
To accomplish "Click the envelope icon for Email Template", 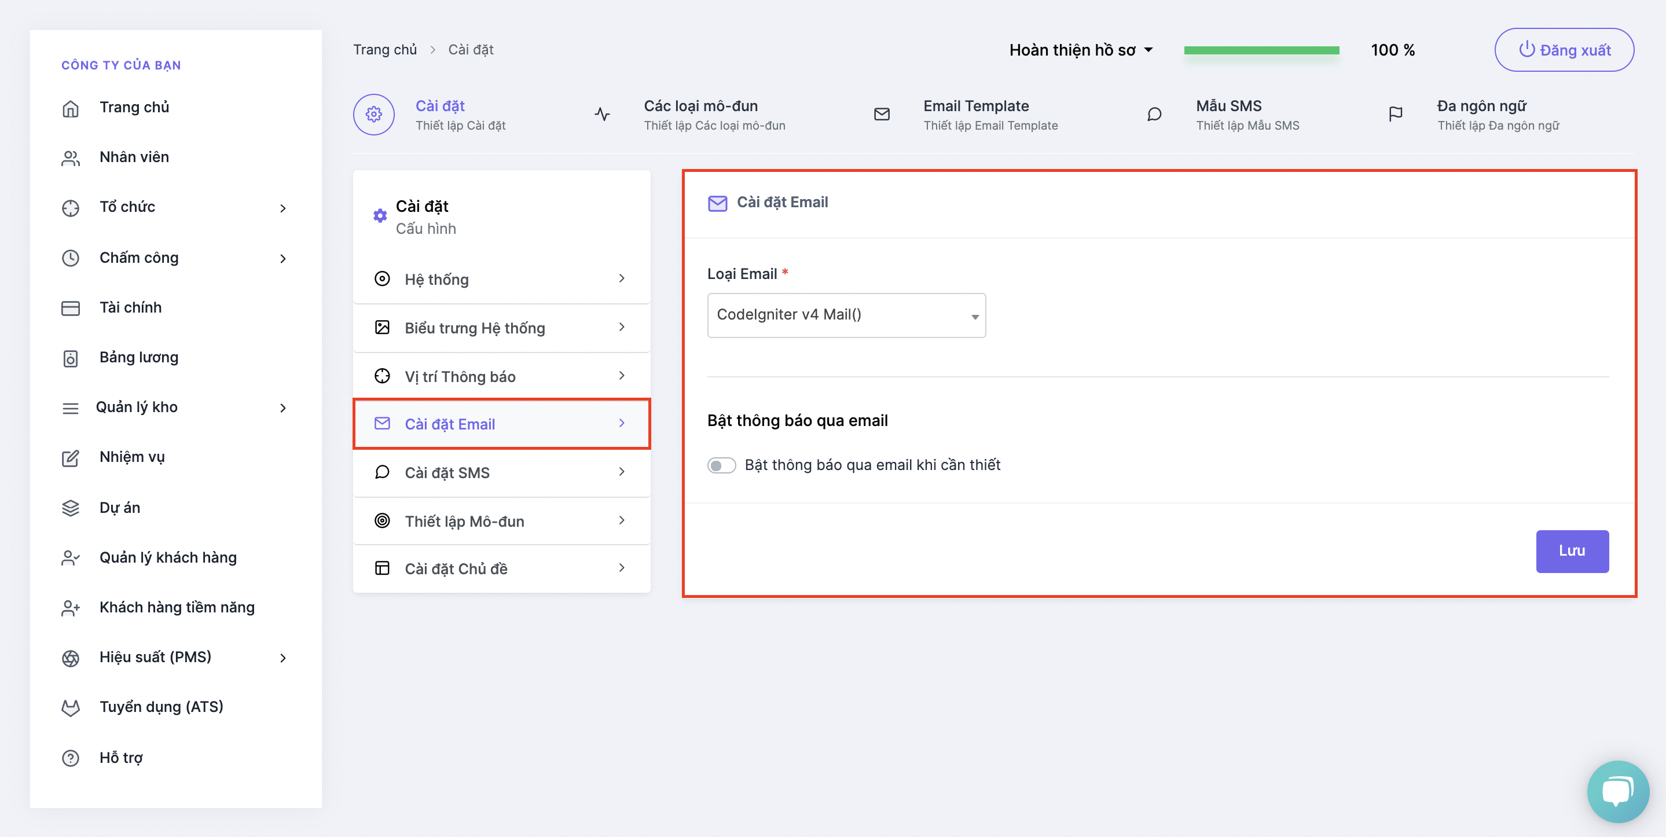I will [x=882, y=115].
